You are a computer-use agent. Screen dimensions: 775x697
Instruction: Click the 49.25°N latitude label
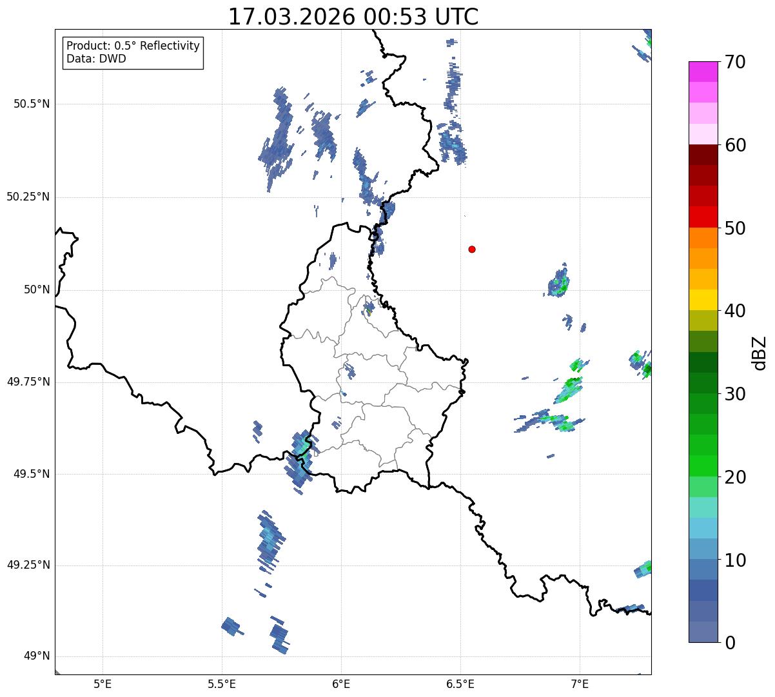coord(28,565)
